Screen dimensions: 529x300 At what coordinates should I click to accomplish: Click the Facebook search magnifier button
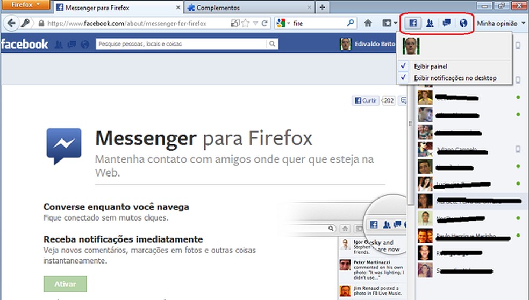(272, 44)
